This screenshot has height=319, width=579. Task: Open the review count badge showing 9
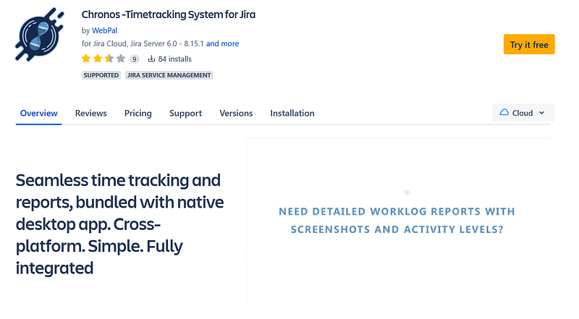pyautogui.click(x=135, y=59)
